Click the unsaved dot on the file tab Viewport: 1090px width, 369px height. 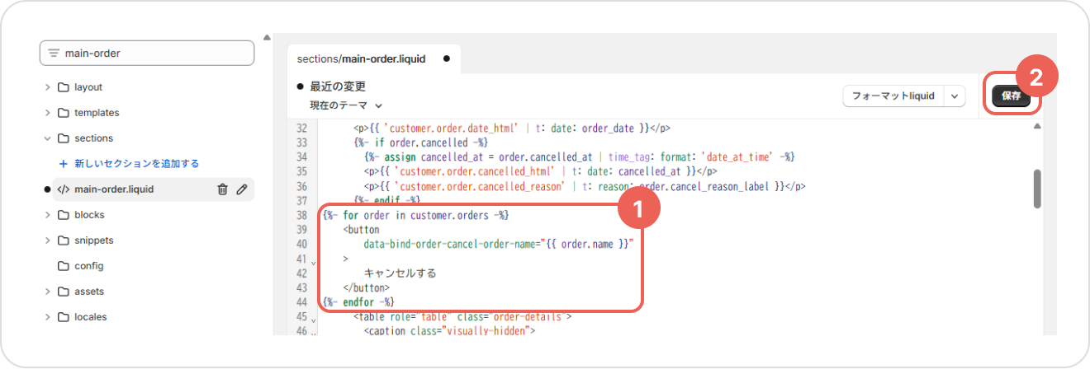pyautogui.click(x=447, y=58)
